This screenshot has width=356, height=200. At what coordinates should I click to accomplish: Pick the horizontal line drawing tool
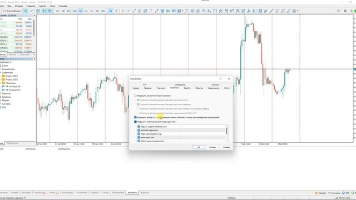coord(128,11)
